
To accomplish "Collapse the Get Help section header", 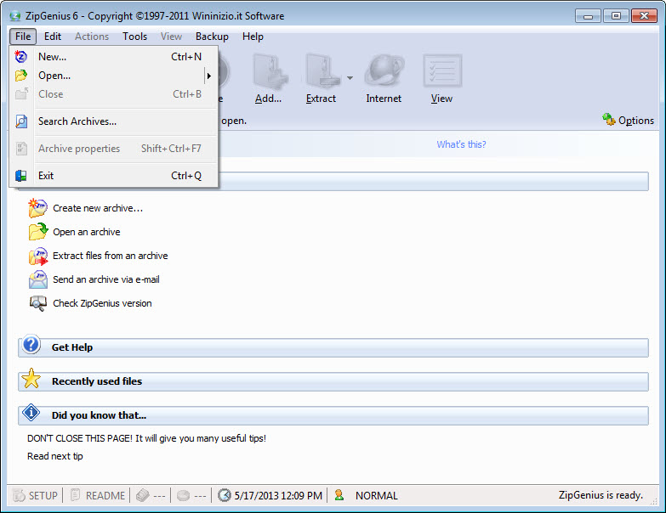I will coord(333,347).
